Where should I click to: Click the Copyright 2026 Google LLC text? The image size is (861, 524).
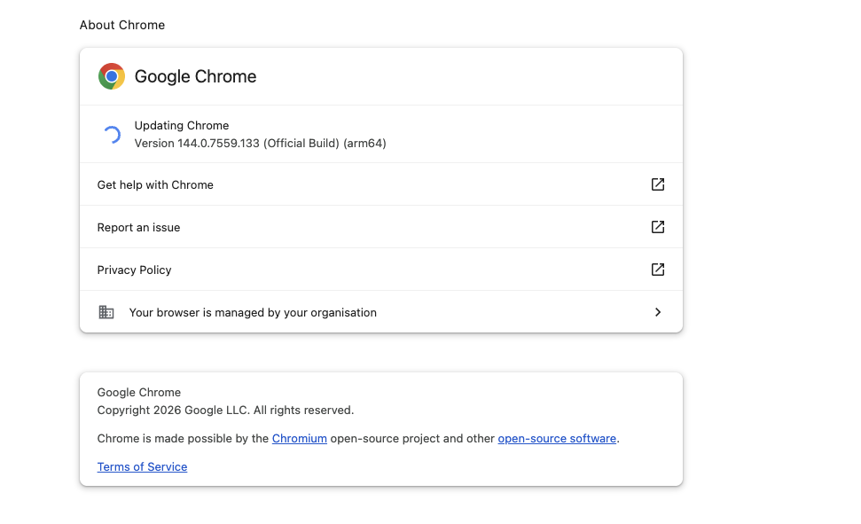(225, 411)
